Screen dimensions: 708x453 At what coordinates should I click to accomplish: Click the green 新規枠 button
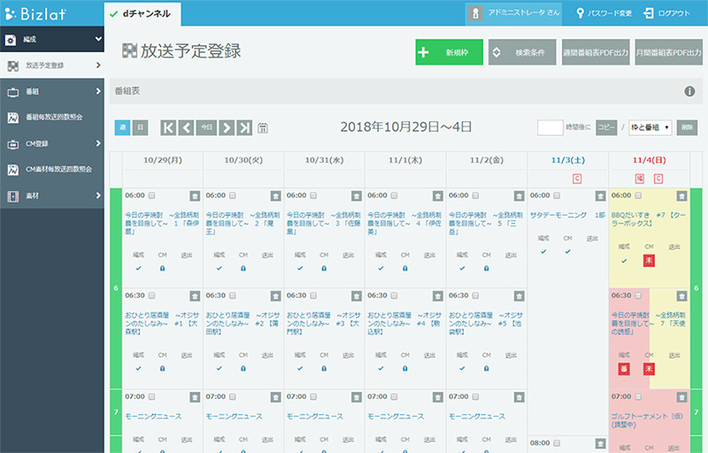click(449, 53)
